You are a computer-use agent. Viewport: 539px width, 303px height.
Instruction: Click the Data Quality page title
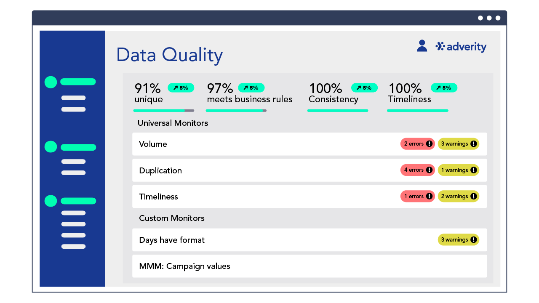[169, 55]
